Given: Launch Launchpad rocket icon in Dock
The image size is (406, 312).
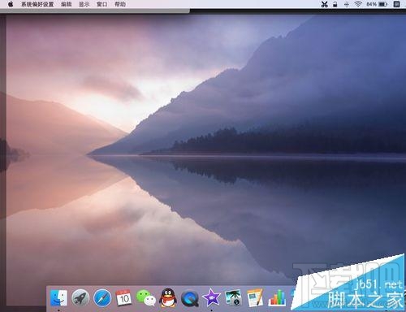Looking at the screenshot, I should (80, 298).
